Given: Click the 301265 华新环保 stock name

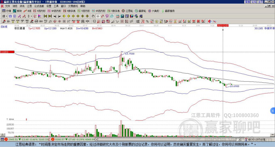Looking at the screenshot, I should (x=264, y=28).
